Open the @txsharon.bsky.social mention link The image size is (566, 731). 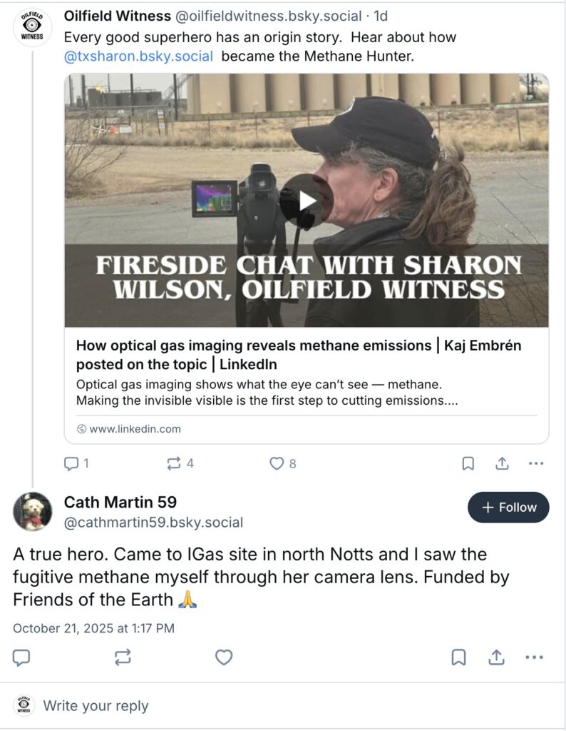click(139, 56)
